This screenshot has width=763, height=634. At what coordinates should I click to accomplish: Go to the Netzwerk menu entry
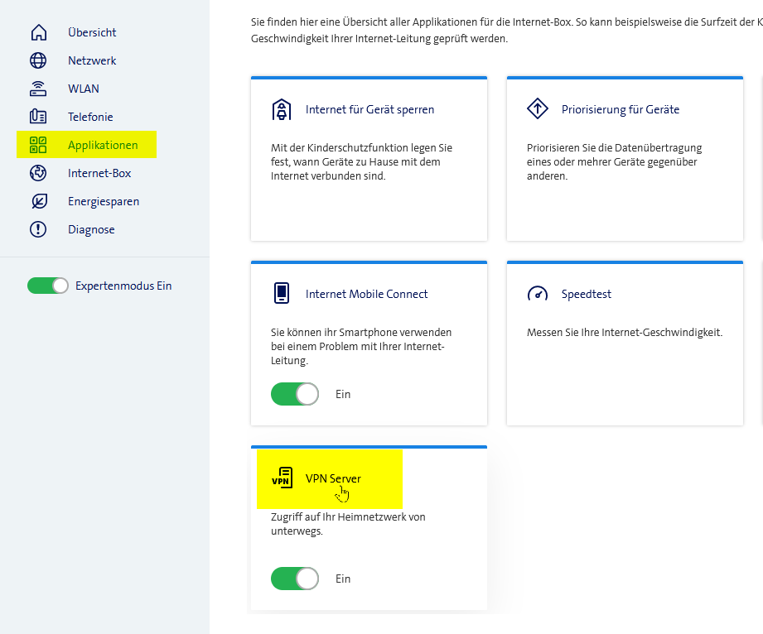92,60
